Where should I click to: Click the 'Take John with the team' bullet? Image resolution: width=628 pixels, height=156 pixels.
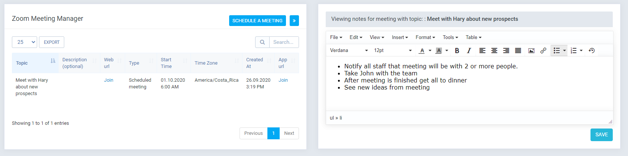[381, 74]
